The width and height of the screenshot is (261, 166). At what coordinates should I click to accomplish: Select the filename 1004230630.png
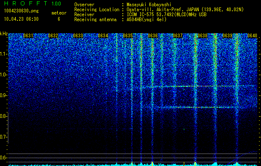point(22,11)
